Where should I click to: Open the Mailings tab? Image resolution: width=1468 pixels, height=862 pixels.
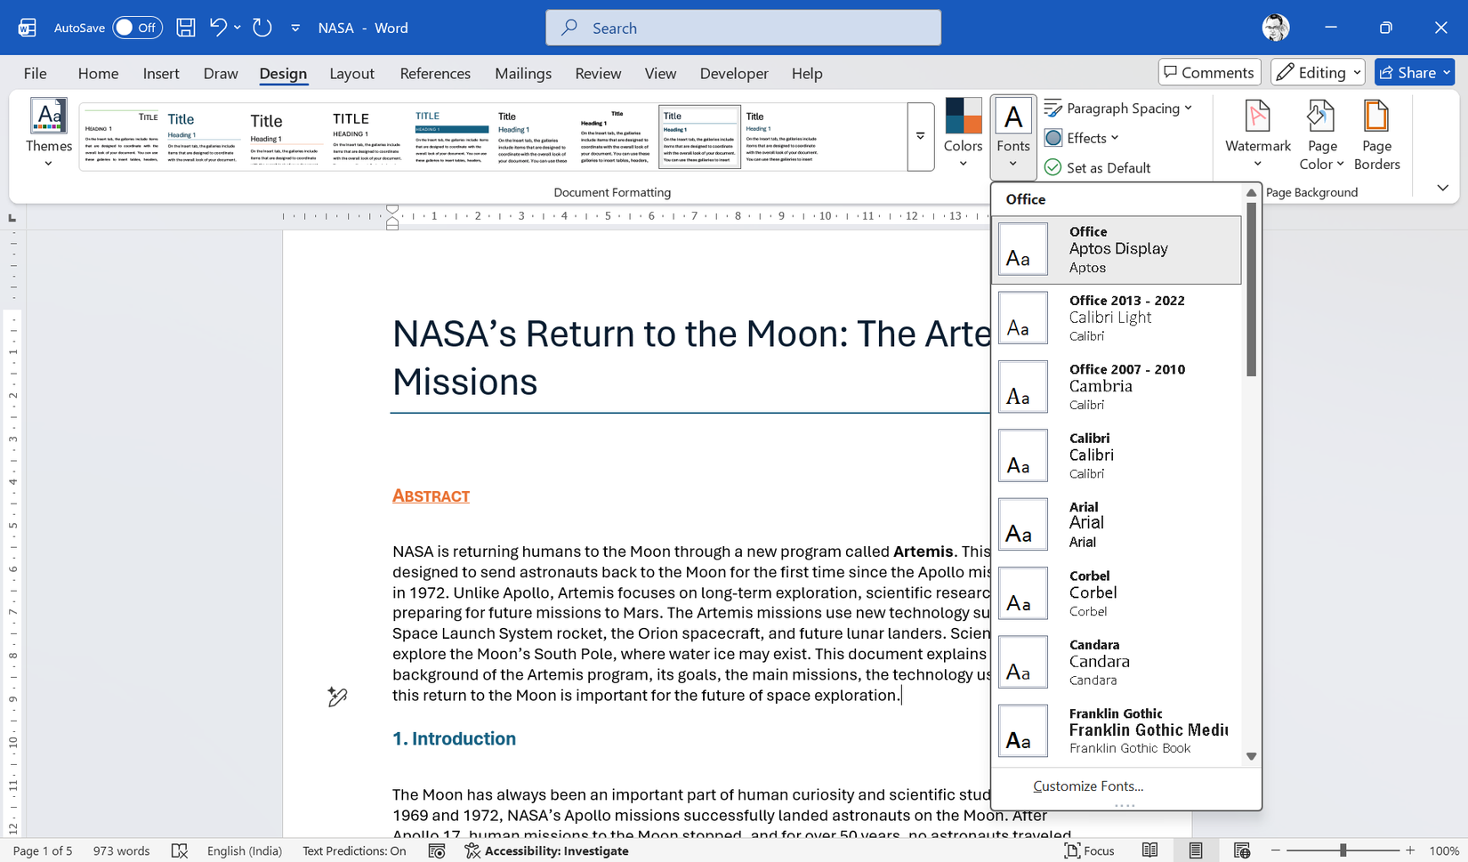[522, 73]
